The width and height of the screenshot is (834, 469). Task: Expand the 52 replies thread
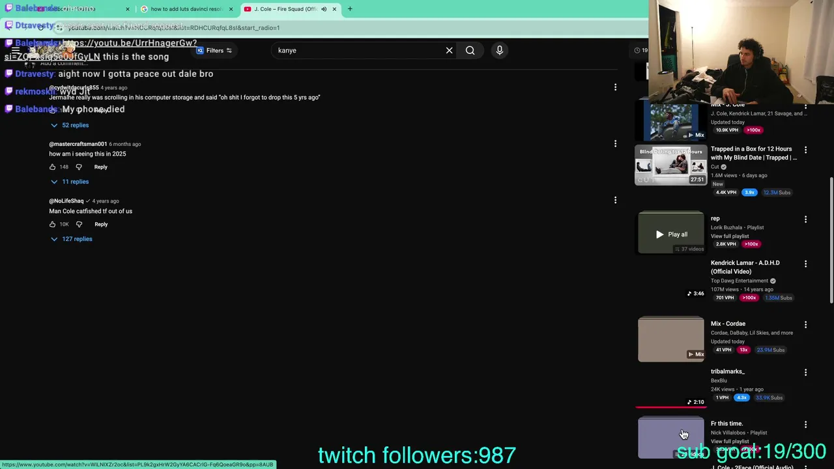pos(70,125)
